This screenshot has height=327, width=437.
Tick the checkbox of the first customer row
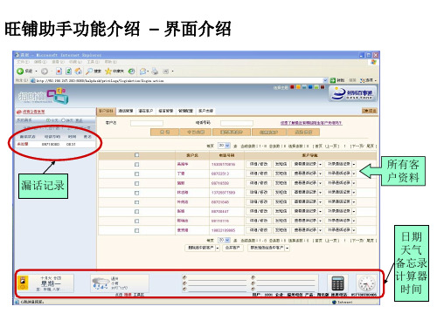(x=136, y=165)
